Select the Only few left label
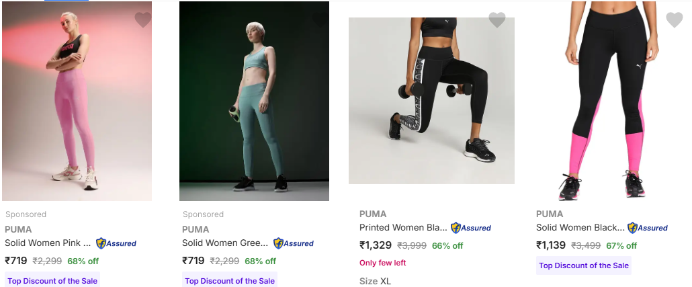The height and width of the screenshot is (287, 692). click(x=383, y=263)
